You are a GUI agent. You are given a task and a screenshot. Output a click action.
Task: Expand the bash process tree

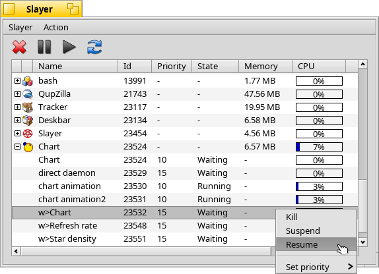(17, 80)
